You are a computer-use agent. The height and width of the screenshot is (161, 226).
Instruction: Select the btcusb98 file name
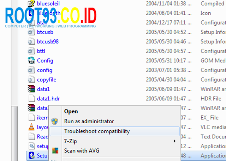pos(48,42)
